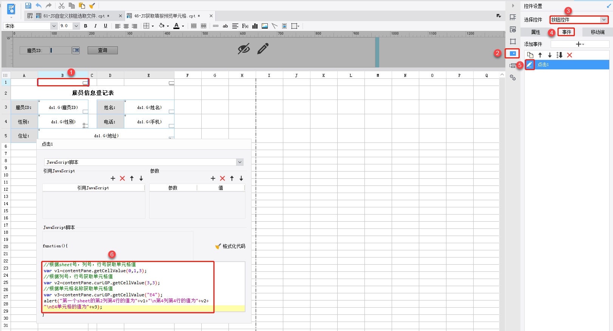This screenshot has height=331, width=613.
Task: Open the 雇员ID parameter combo box dropdown
Action: [x=76, y=50]
